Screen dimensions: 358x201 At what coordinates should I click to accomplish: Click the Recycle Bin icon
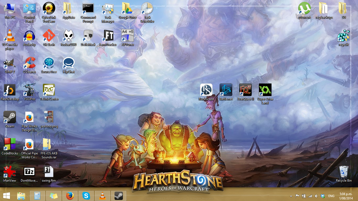pyautogui.click(x=344, y=174)
